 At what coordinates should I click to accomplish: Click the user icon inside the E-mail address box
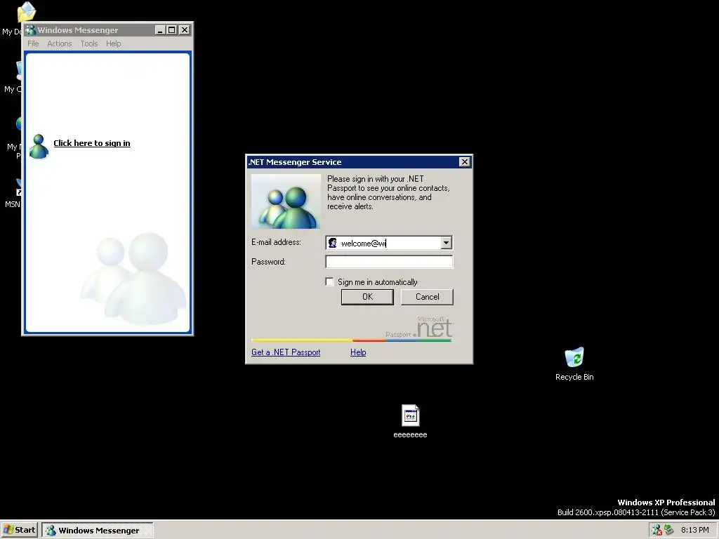click(x=332, y=243)
